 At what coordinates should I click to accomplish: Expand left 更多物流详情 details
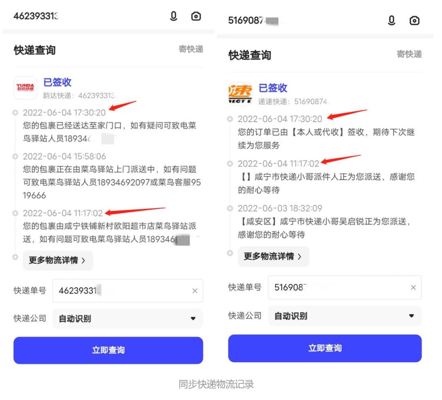(58, 260)
